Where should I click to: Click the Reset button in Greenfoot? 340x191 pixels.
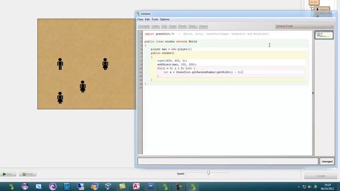28,174
